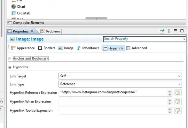Click down arrow in Hyperlink Tooltip Expression field
Viewport: 188px width, 128px height.
pyautogui.click(x=170, y=112)
